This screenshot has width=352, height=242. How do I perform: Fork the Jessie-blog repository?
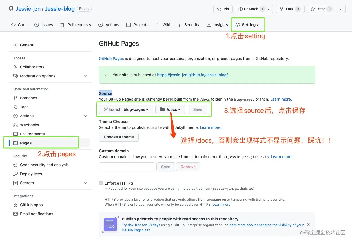[290, 9]
